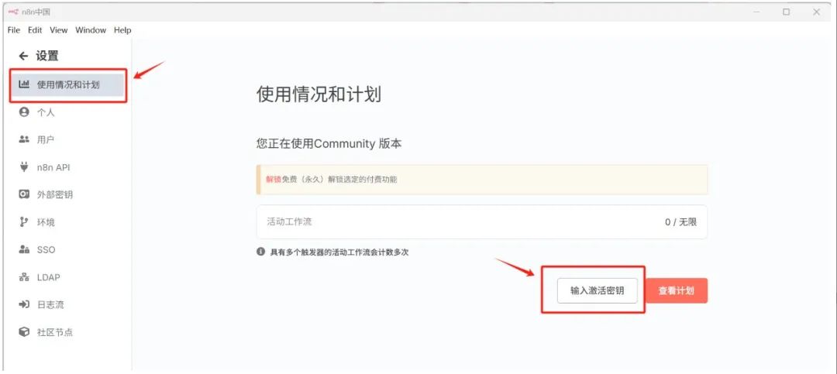The width and height of the screenshot is (837, 374).
Task: Select the 活动工作流 label
Action: pos(289,221)
